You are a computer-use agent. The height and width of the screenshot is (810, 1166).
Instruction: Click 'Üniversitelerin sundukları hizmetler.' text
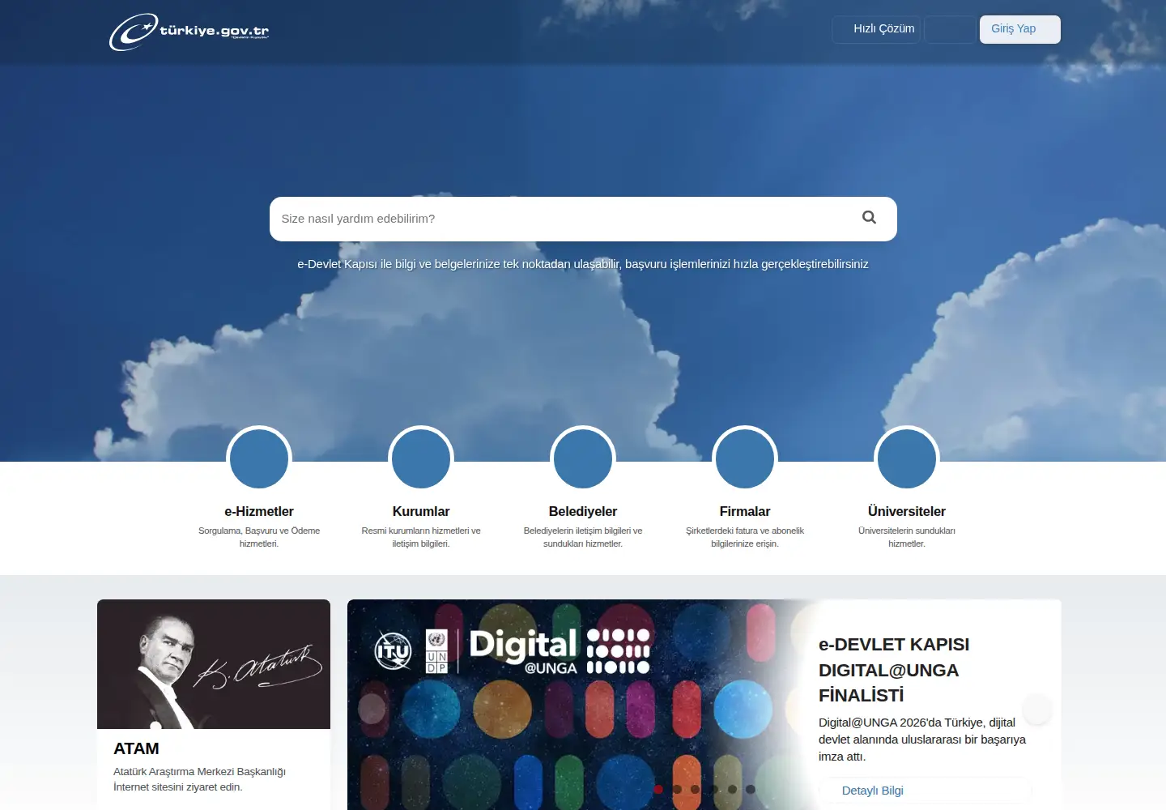click(907, 537)
